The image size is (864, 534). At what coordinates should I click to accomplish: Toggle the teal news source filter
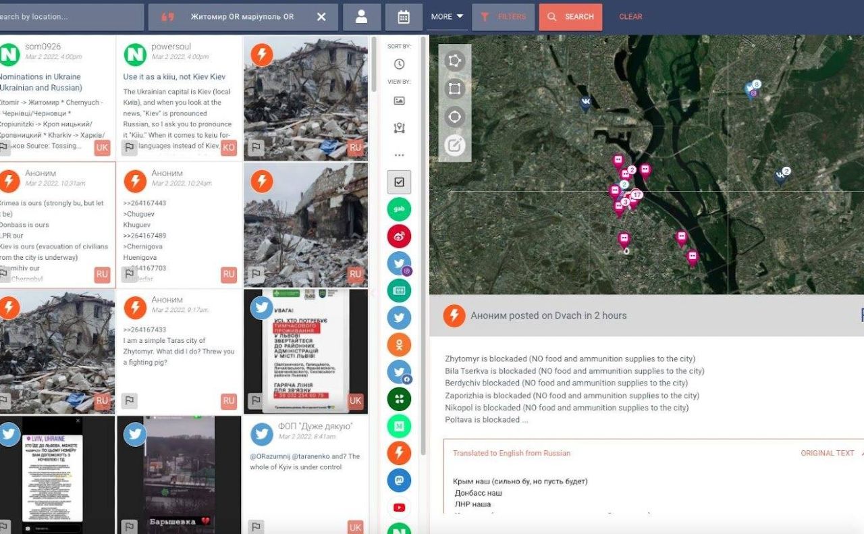[x=399, y=290]
